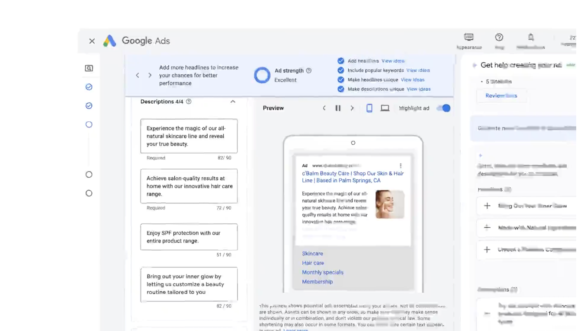This screenshot has width=584, height=331.
Task: Go to previous ad preview arrow
Action: tap(324, 108)
